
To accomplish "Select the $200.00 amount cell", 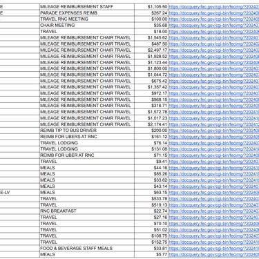I will (x=151, y=131).
